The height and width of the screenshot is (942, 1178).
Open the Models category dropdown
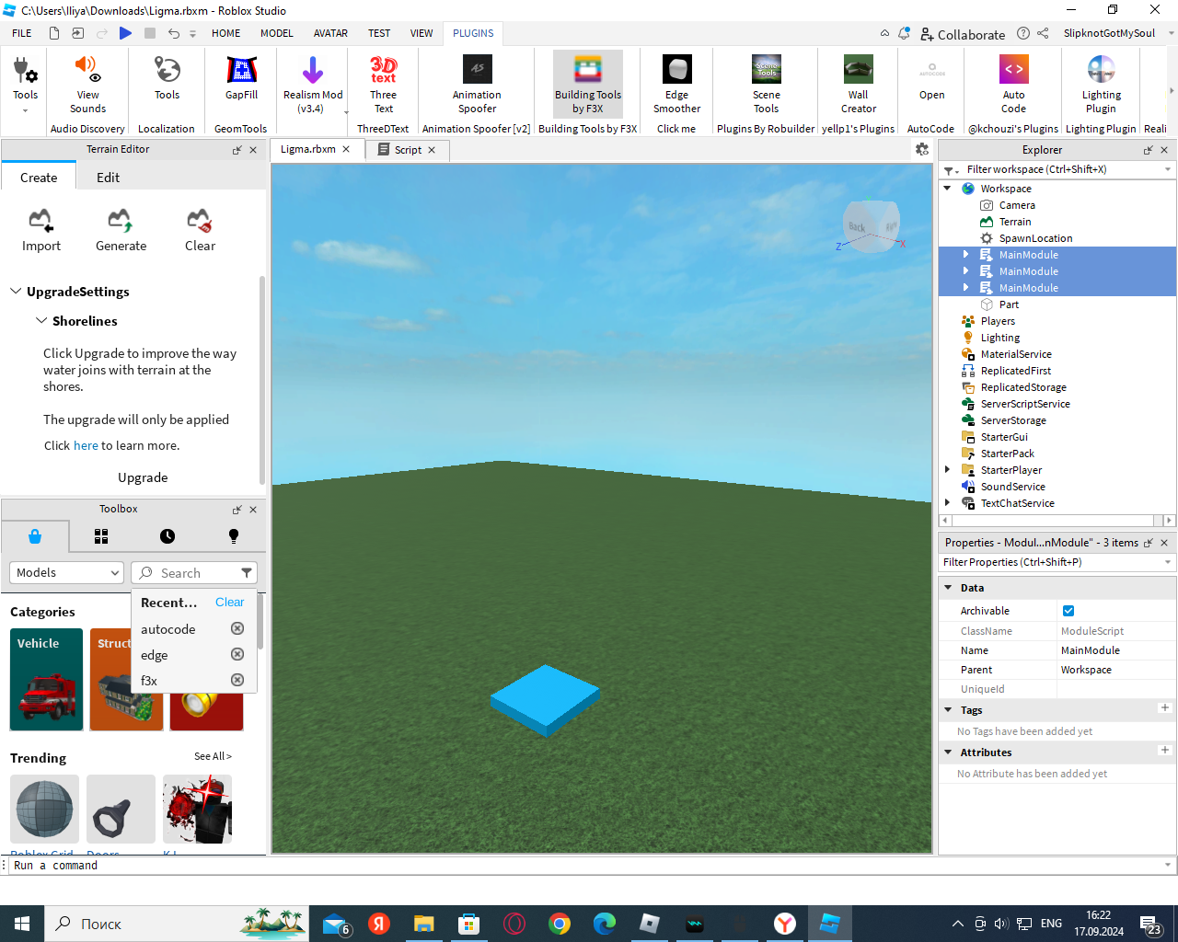66,572
